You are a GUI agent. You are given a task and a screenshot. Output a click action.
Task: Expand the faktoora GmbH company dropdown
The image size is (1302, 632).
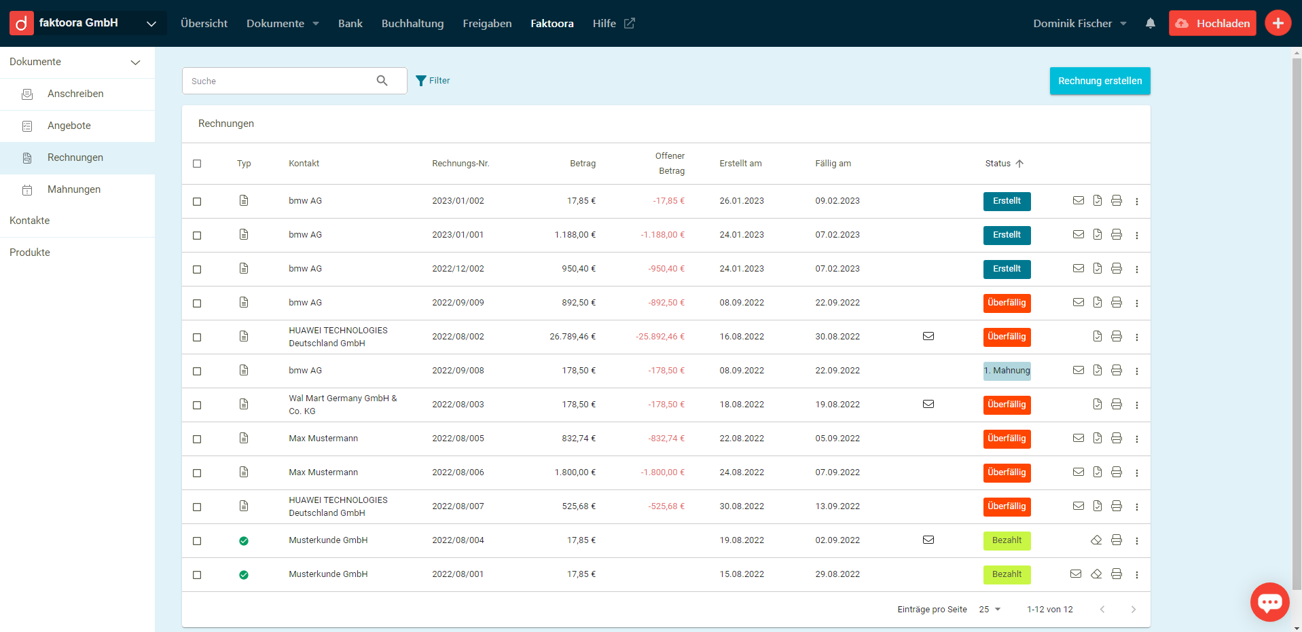(x=151, y=24)
